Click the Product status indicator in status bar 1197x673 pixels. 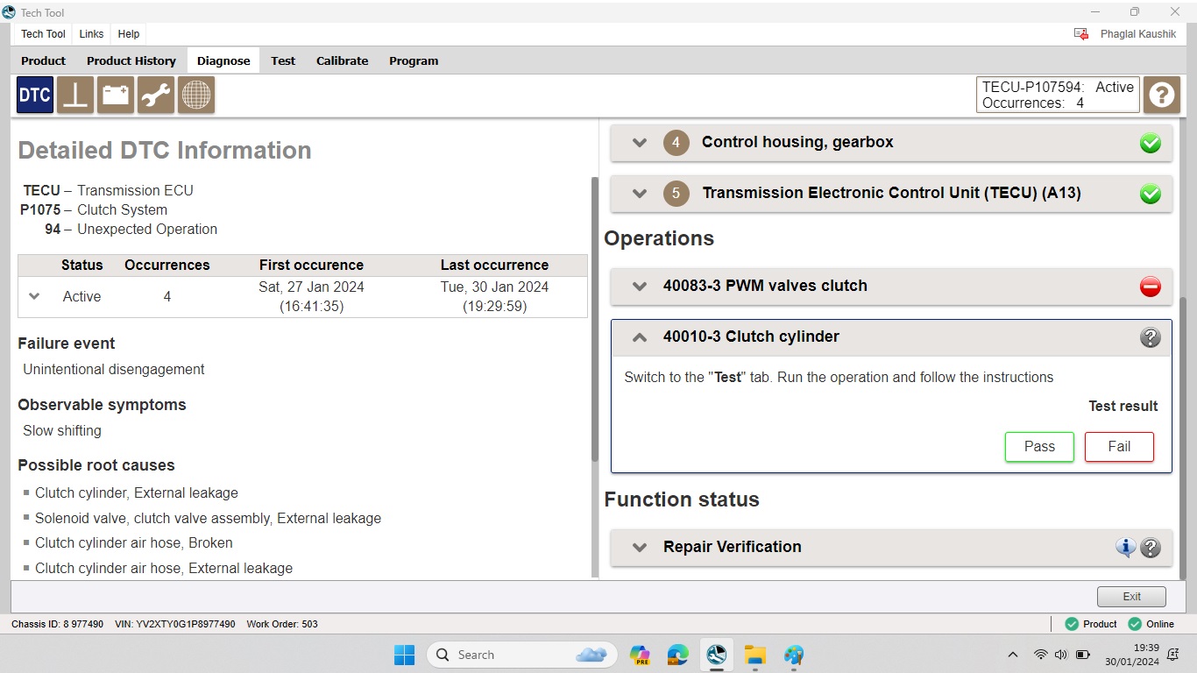pyautogui.click(x=1091, y=624)
